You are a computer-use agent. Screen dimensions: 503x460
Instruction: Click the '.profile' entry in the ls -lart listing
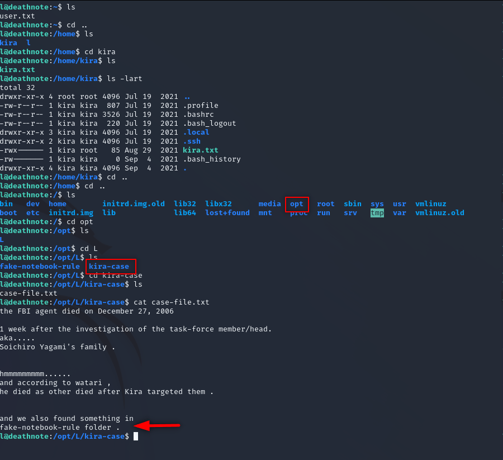coord(201,106)
